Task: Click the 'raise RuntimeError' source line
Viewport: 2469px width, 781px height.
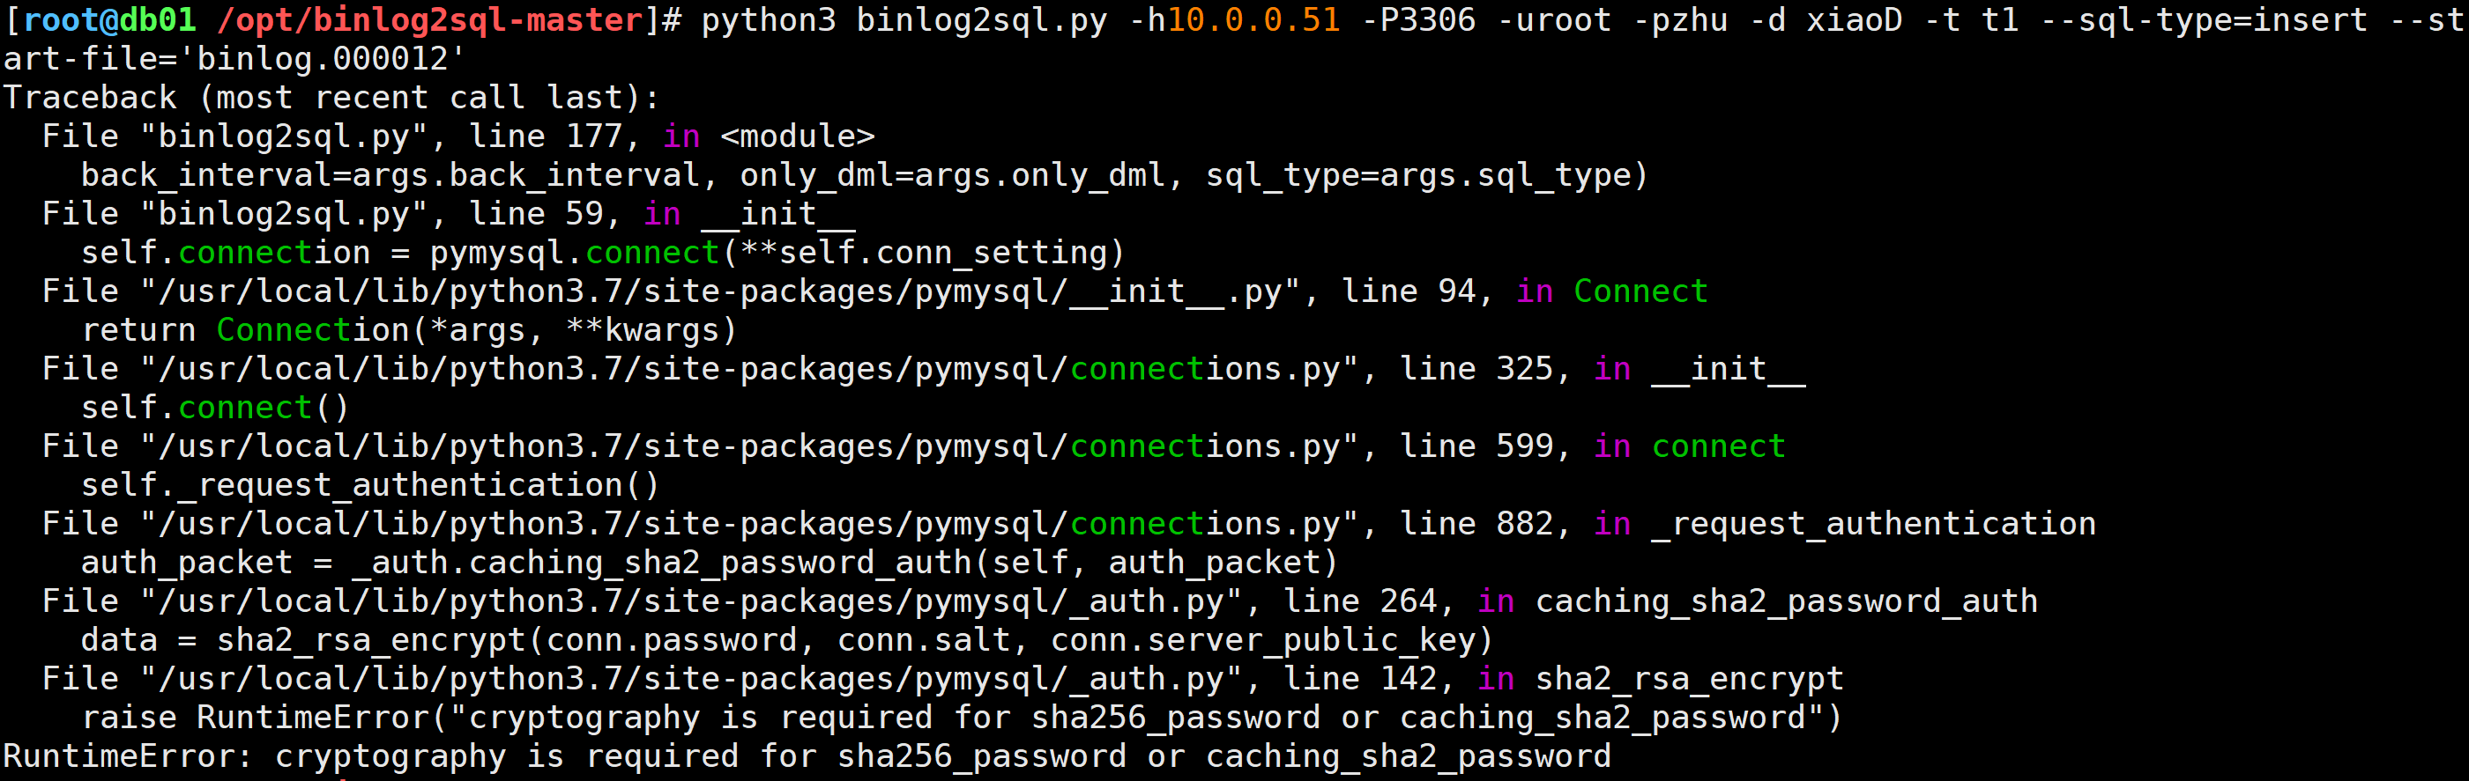Action: click(963, 718)
